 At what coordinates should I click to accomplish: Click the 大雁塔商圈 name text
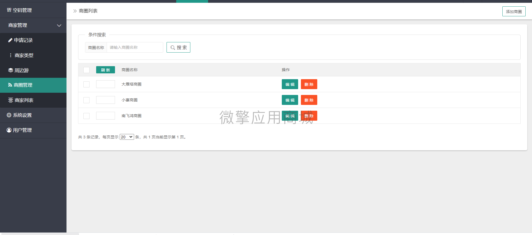point(132,84)
